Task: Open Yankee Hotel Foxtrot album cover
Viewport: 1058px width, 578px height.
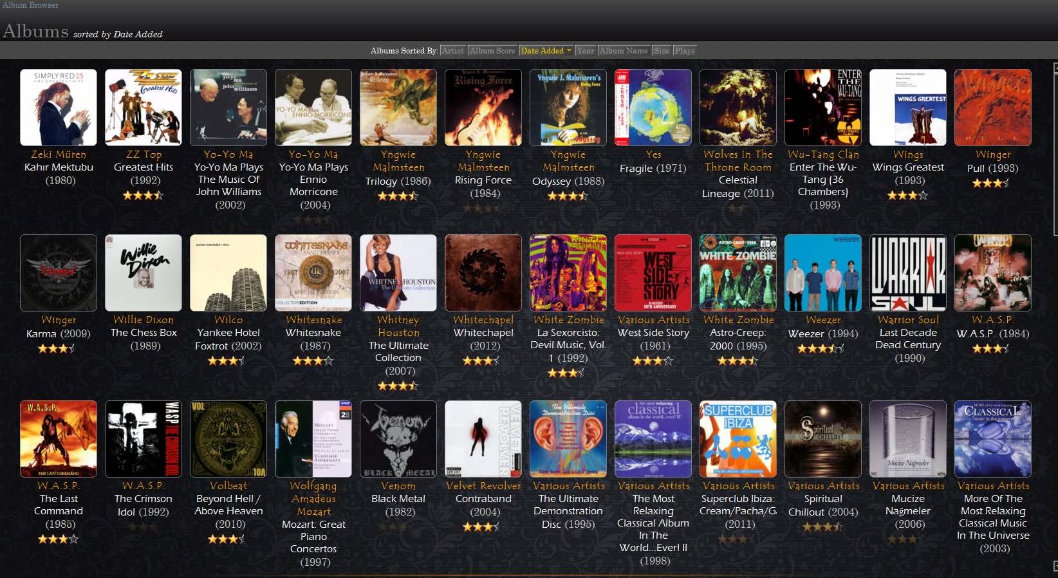Action: pyautogui.click(x=228, y=273)
